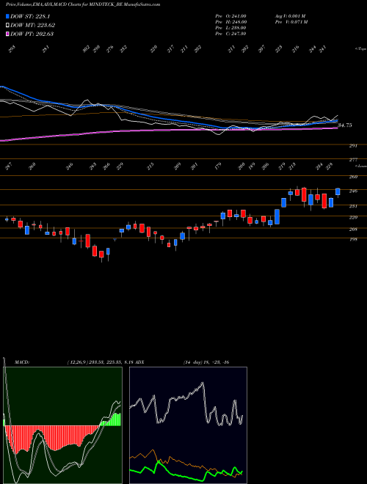Image resolution: width=367 pixels, height=484 pixels.
Task: Click the 'Pre C: 247.30' close value
Action: 230,34
